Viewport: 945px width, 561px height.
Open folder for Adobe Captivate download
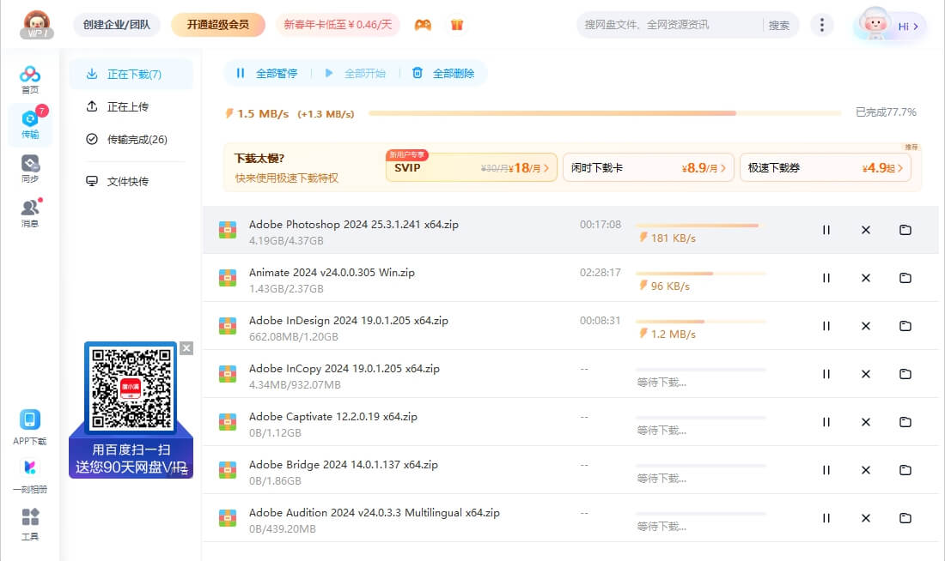coord(905,423)
